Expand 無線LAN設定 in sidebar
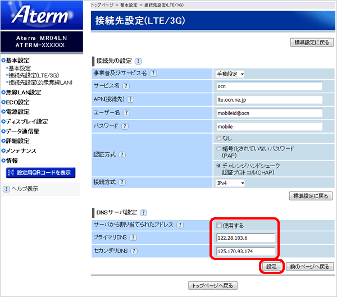 [22, 92]
